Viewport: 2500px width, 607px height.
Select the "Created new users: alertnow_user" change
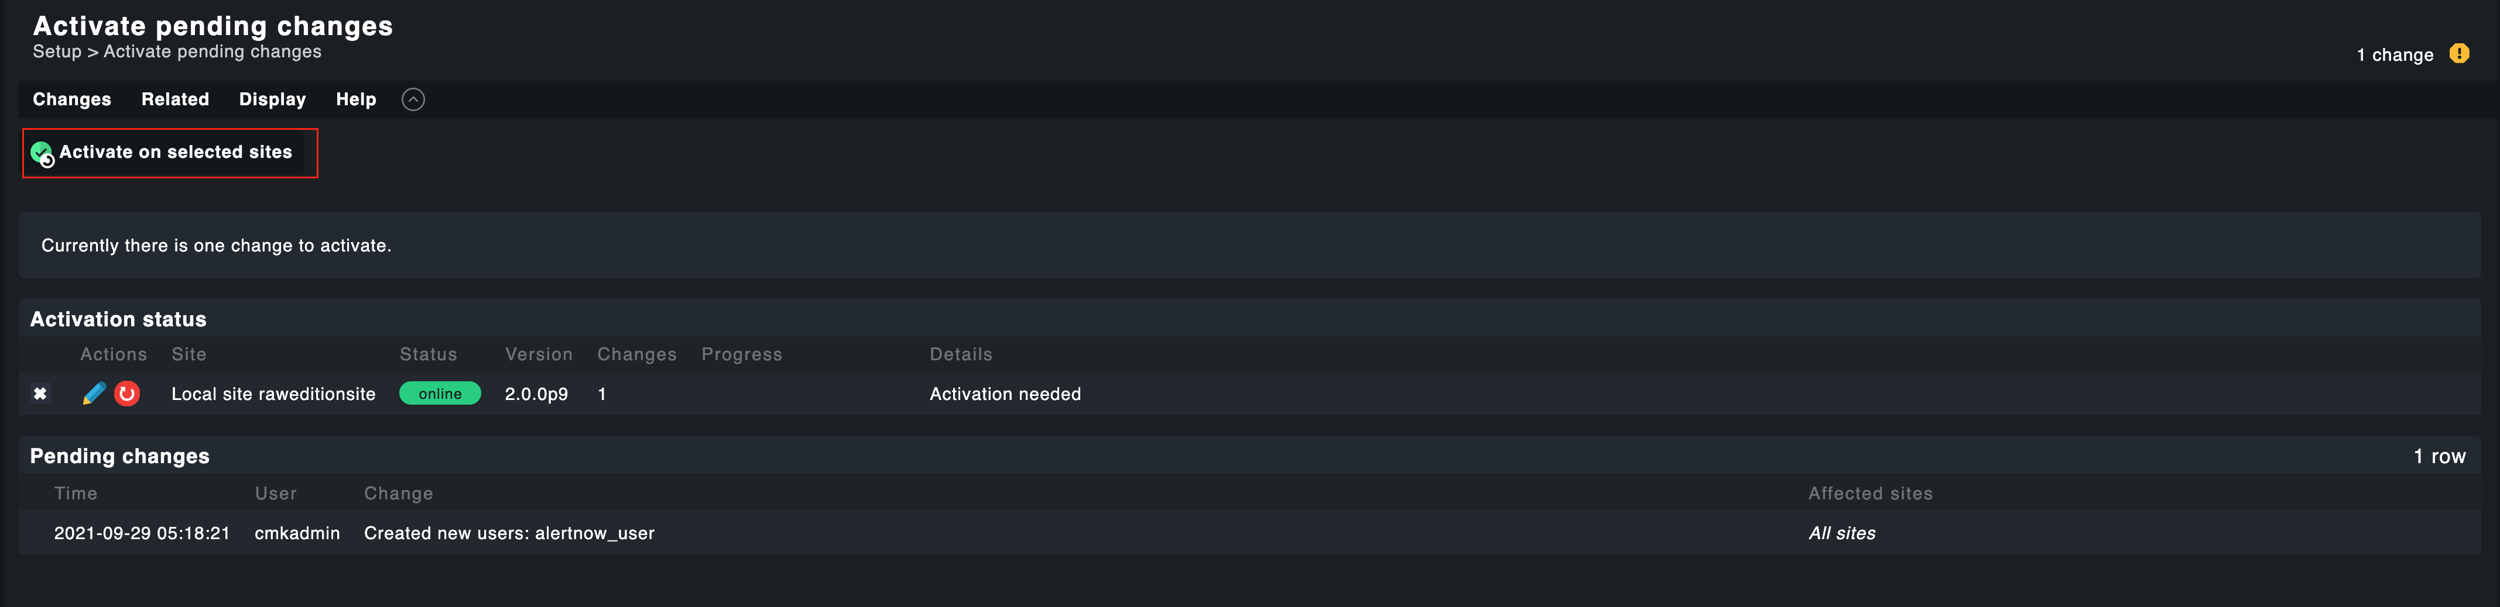click(509, 533)
